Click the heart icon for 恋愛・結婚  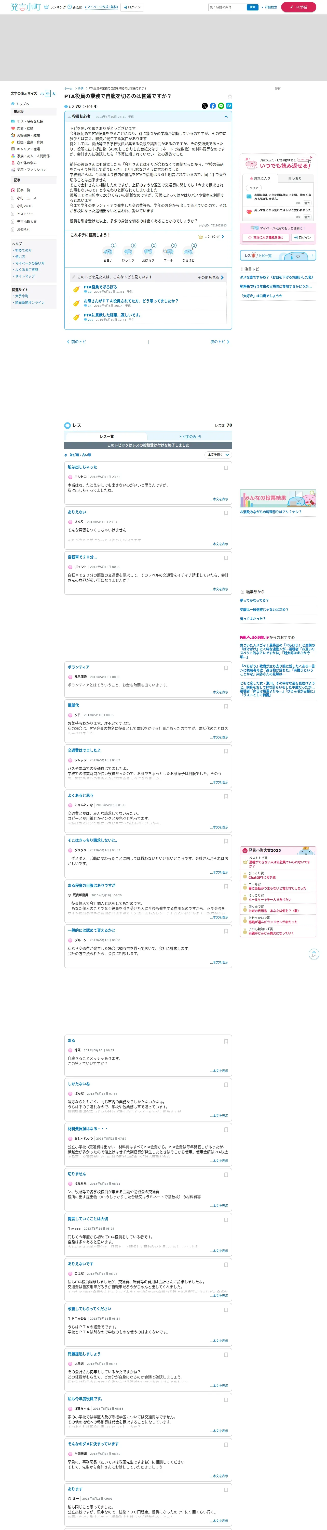tap(13, 128)
